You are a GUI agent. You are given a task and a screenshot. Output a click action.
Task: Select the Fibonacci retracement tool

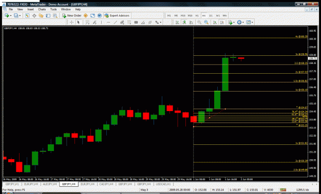point(129,22)
